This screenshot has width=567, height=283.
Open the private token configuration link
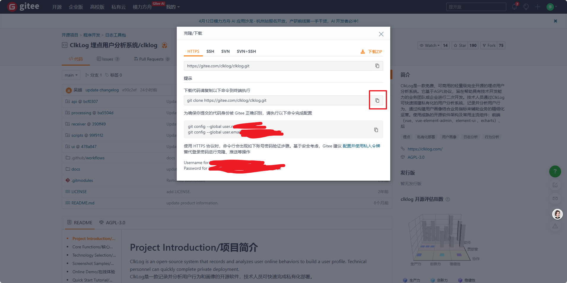click(x=361, y=146)
